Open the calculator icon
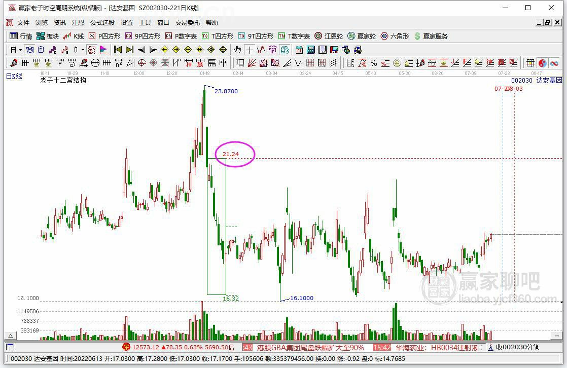This screenshot has height=368, width=567. [310, 50]
